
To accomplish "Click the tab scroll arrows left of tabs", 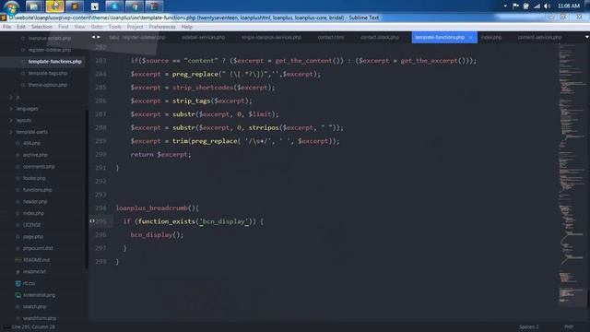I will click(x=96, y=37).
